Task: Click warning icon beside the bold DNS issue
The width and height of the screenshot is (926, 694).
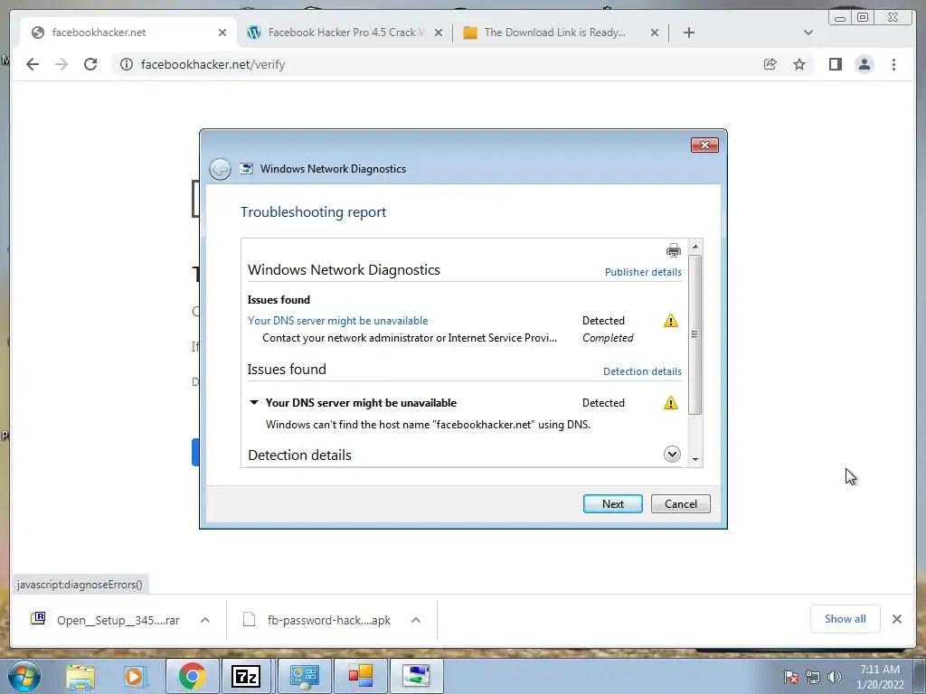Action: 670,402
